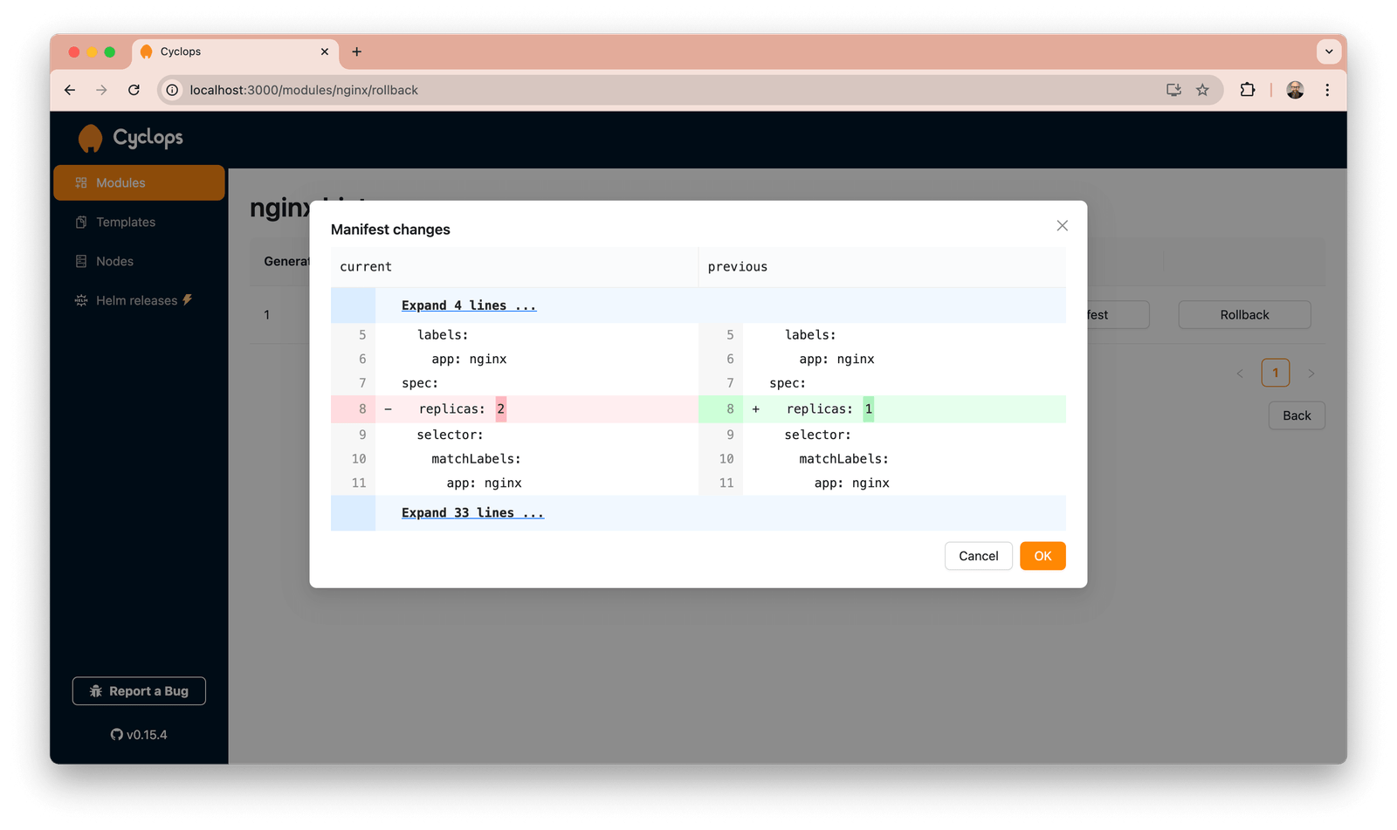Confirm rollback with OK button
1397x830 pixels.
click(x=1043, y=556)
